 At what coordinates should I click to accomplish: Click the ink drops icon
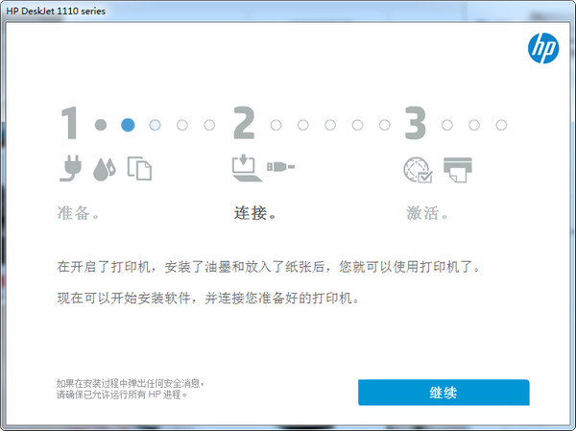click(105, 169)
